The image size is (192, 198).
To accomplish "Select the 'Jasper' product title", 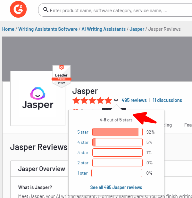I will tap(85, 91).
